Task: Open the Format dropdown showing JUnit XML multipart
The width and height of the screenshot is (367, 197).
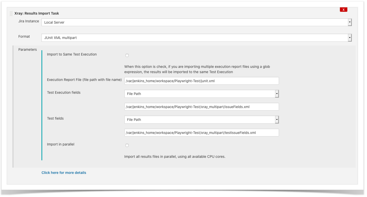Action: click(x=197, y=38)
